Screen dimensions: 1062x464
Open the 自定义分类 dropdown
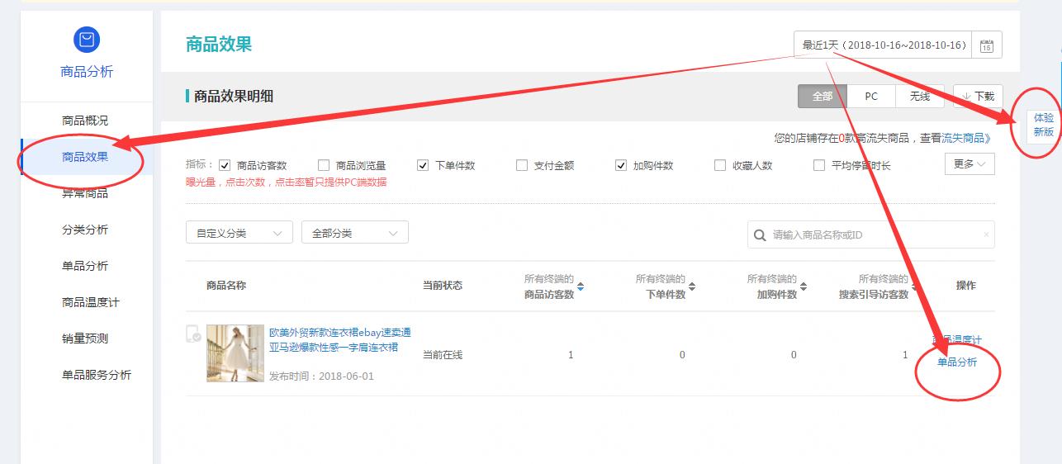(x=239, y=233)
